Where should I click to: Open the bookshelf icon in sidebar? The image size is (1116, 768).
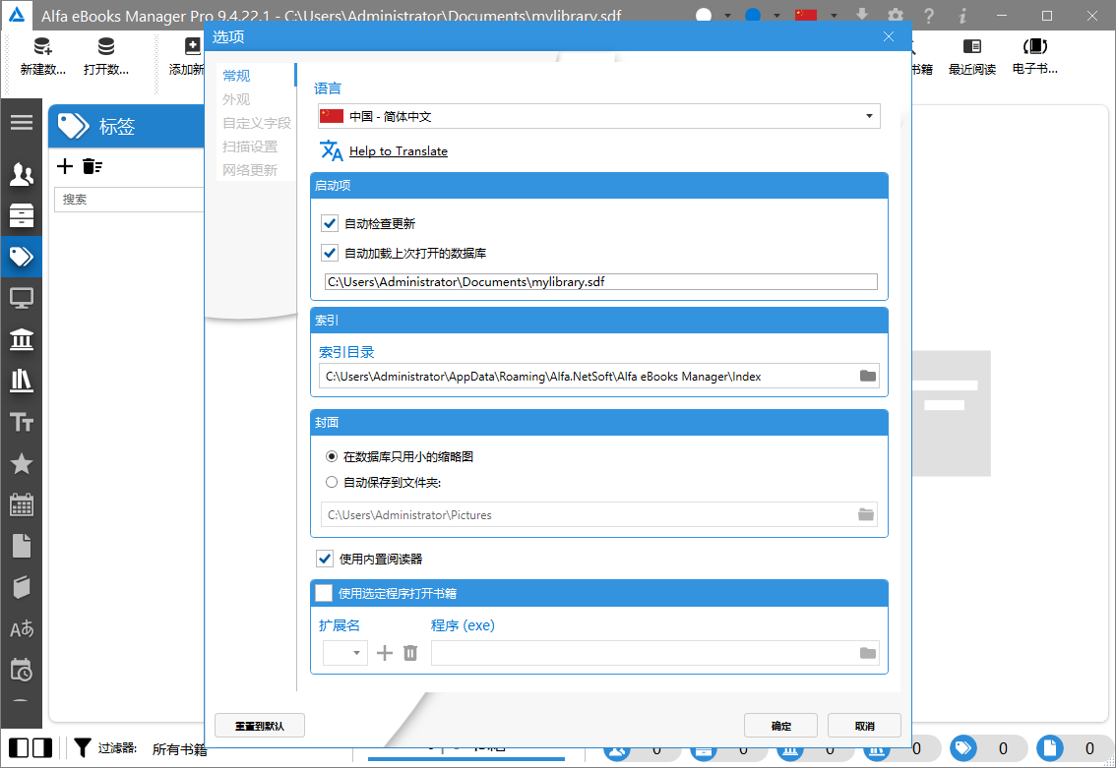coord(22,381)
